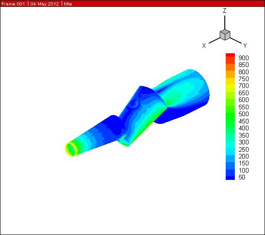This screenshot has width=265, height=235.
Task: Click the green-yellow ring at nozzle tip
Action: pos(71,149)
